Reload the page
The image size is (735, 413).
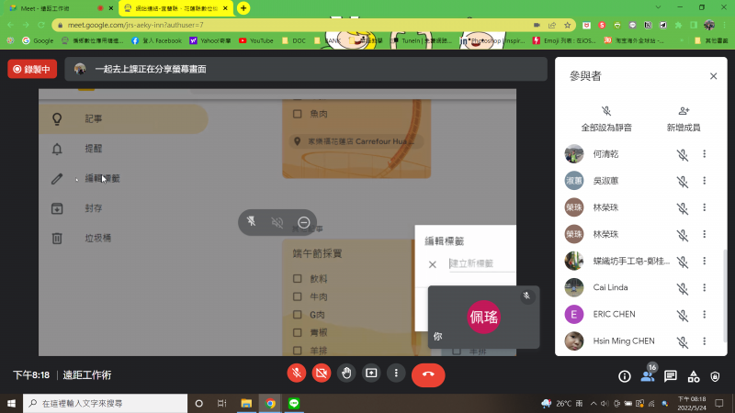[x=41, y=25]
